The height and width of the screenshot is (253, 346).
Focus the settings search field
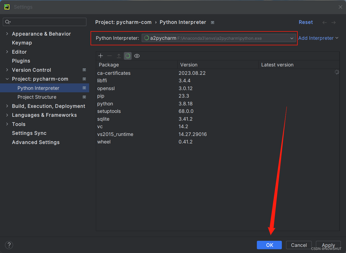44,22
